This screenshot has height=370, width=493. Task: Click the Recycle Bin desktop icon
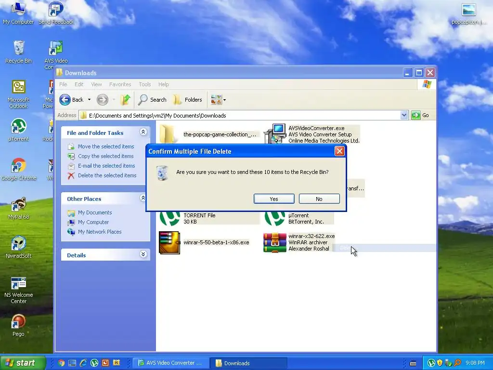pyautogui.click(x=19, y=52)
